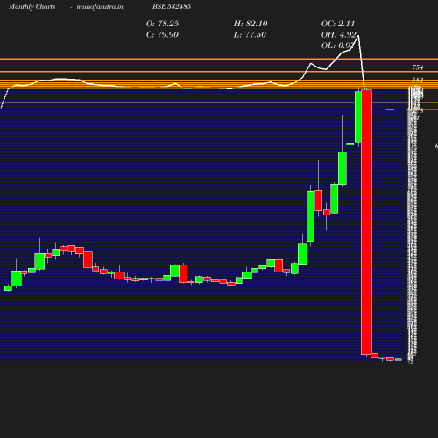Select the high value 'H: 82.10'
This screenshot has width=438, height=438.
point(251,24)
